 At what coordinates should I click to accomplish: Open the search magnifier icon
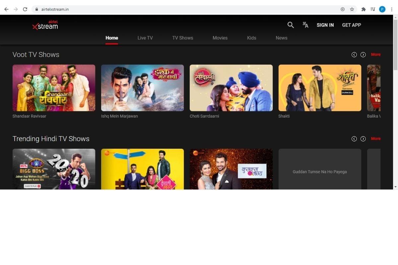point(291,25)
